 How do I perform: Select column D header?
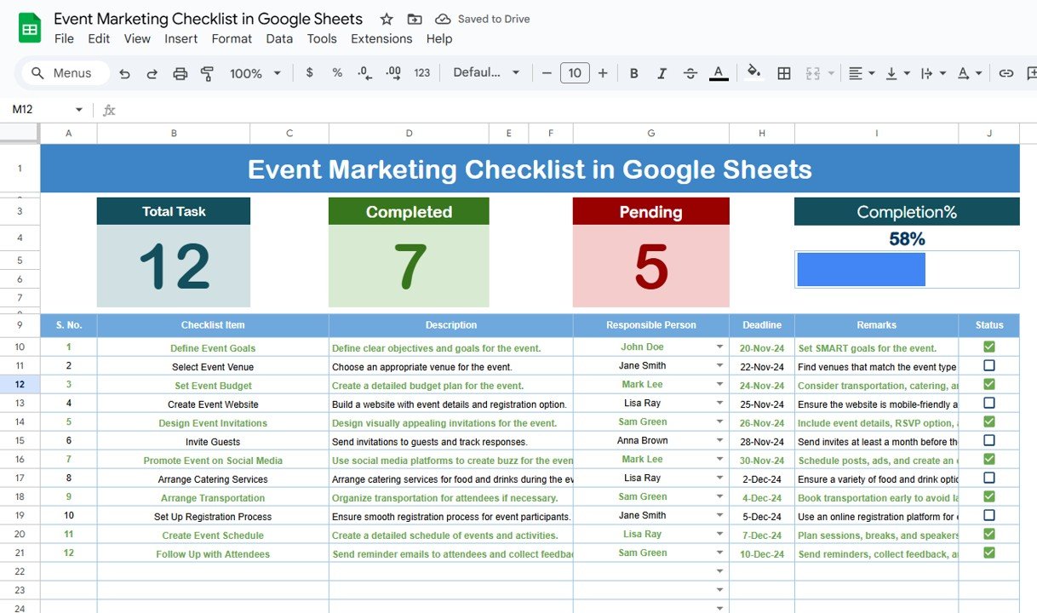(x=409, y=133)
